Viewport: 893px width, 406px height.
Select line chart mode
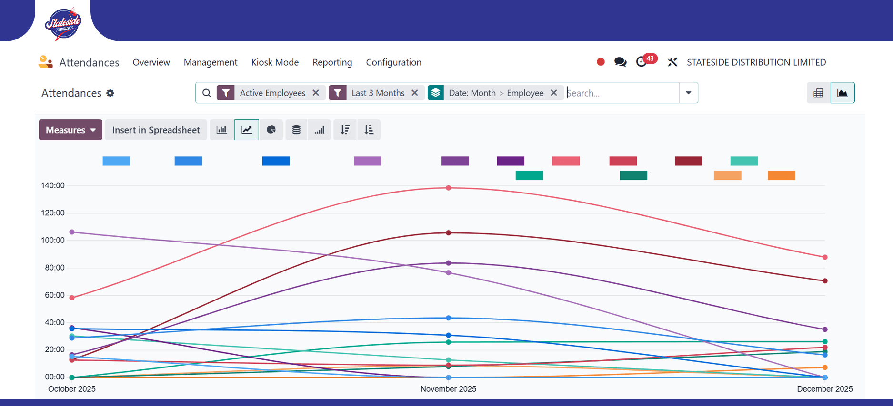[x=247, y=130]
